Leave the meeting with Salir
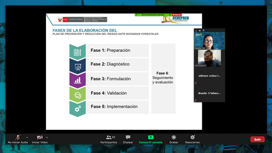The height and width of the screenshot is (153, 272). 257,139
